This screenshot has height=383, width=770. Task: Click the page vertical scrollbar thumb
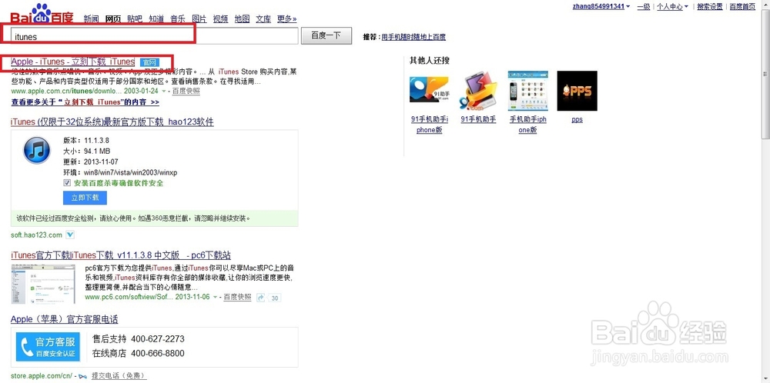[x=765, y=74]
